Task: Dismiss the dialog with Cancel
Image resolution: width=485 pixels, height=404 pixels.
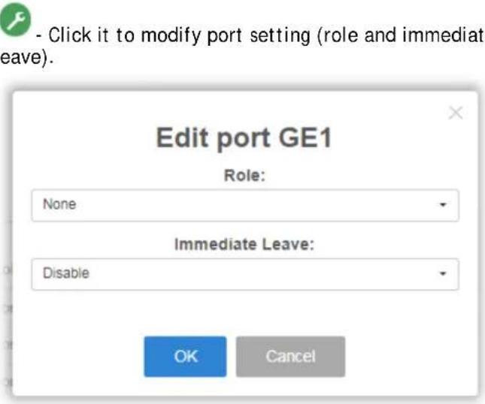Action: click(x=290, y=357)
